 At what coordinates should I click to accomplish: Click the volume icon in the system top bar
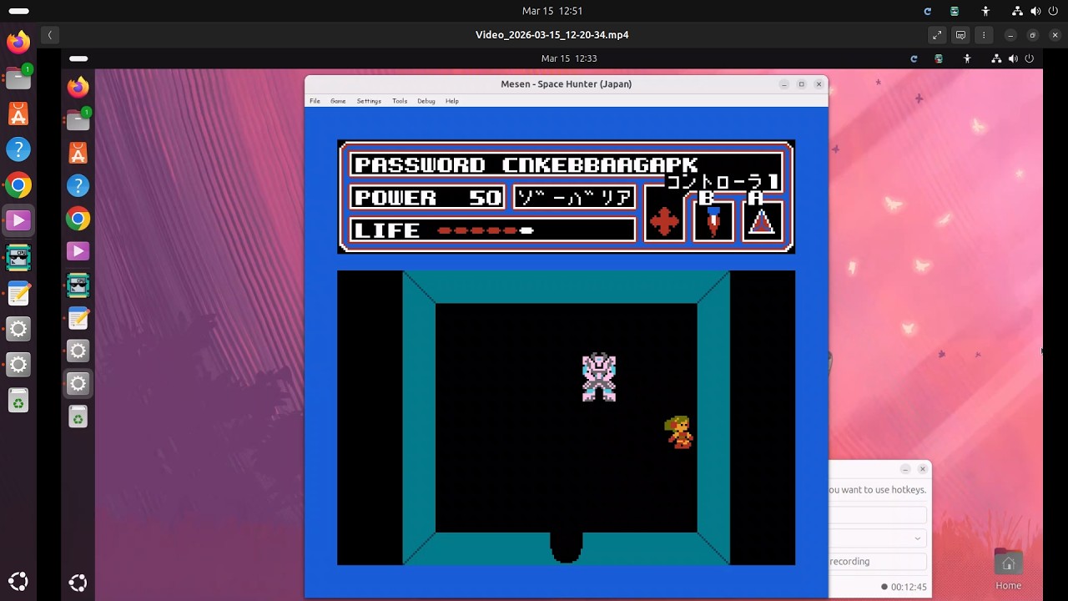pos(1035,11)
